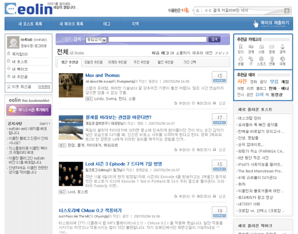
Task: Click report bell icon under Max and Thomas
Action: [x=215, y=103]
